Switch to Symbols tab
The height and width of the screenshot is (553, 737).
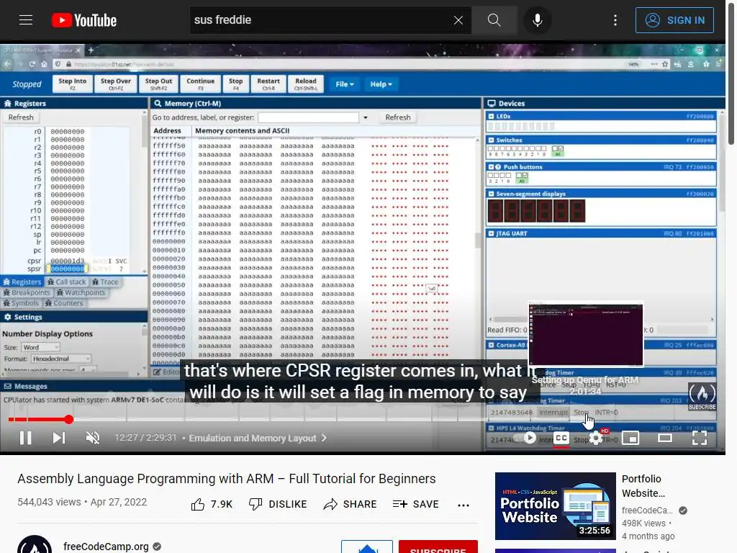pos(21,303)
